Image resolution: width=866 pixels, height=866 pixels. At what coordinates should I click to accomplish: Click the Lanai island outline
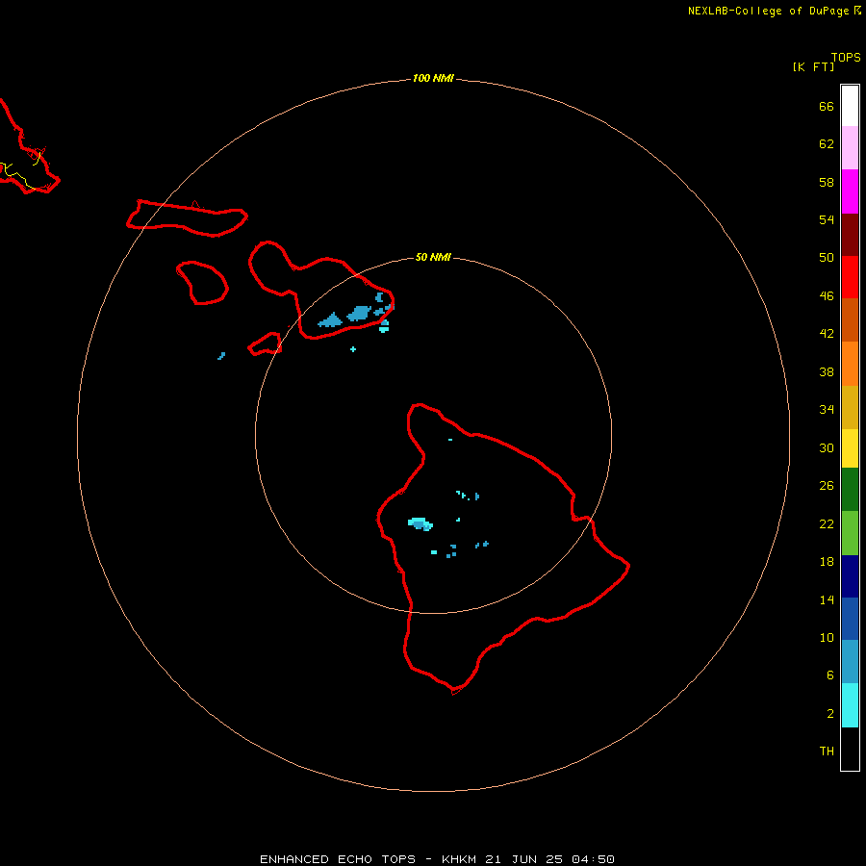(x=203, y=283)
